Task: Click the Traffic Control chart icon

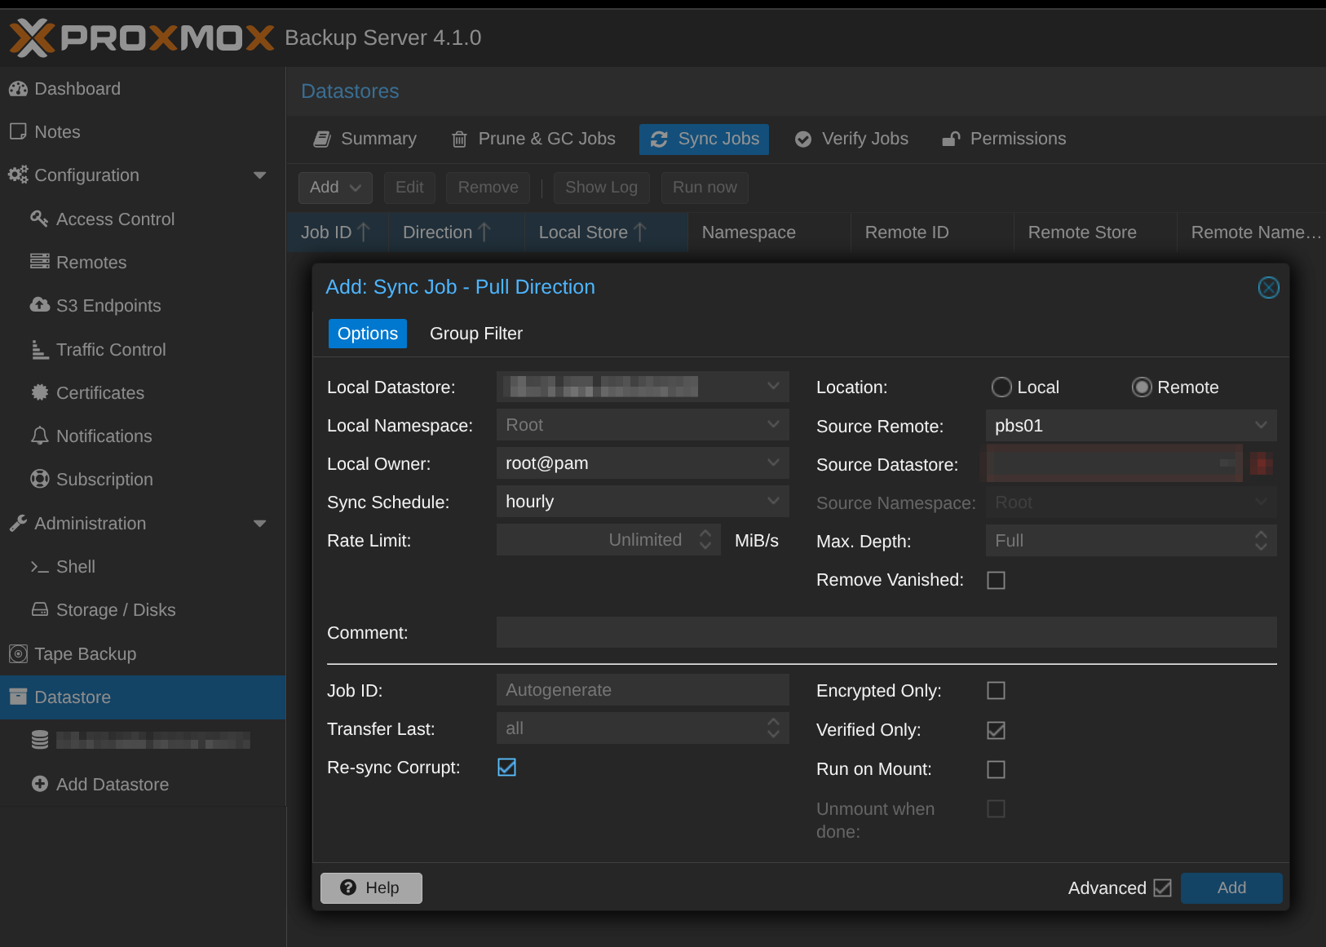Action: [39, 349]
